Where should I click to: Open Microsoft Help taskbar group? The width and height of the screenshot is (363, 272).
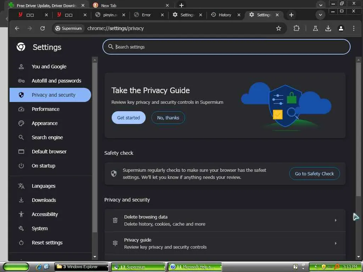pos(195,267)
